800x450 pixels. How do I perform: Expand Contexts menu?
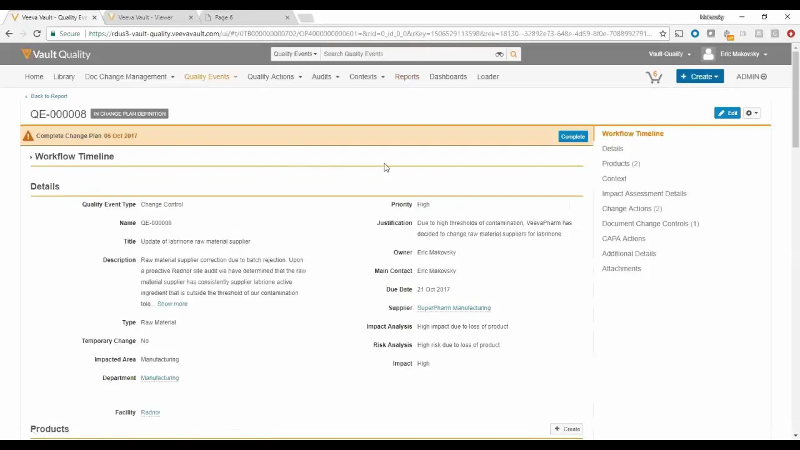coord(367,77)
